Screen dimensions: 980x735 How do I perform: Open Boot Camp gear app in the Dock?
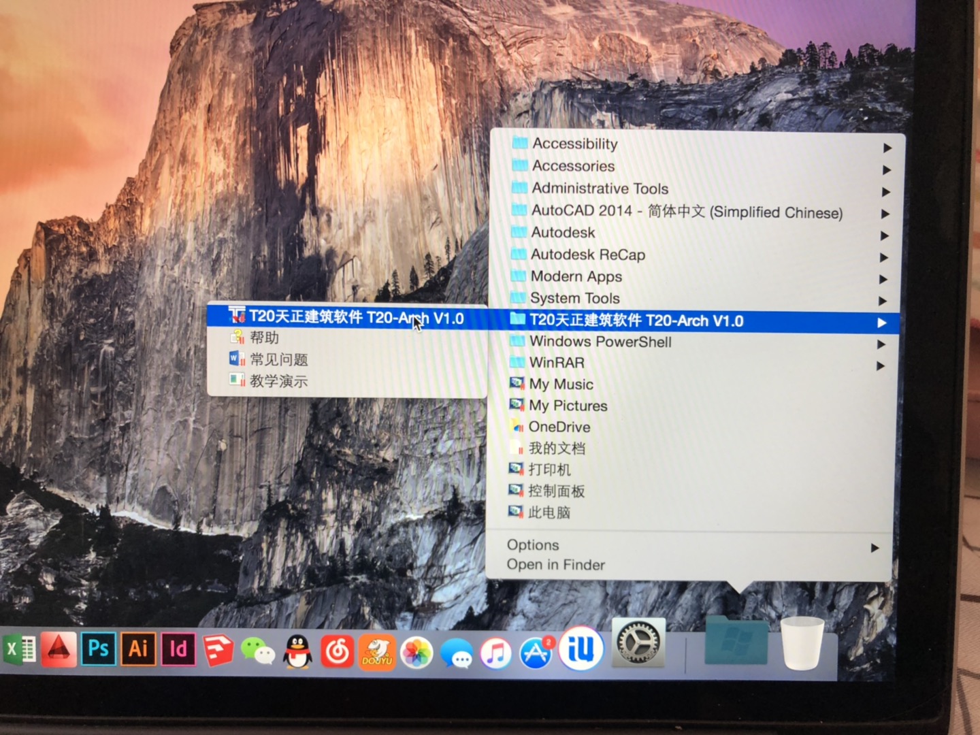pyautogui.click(x=638, y=642)
